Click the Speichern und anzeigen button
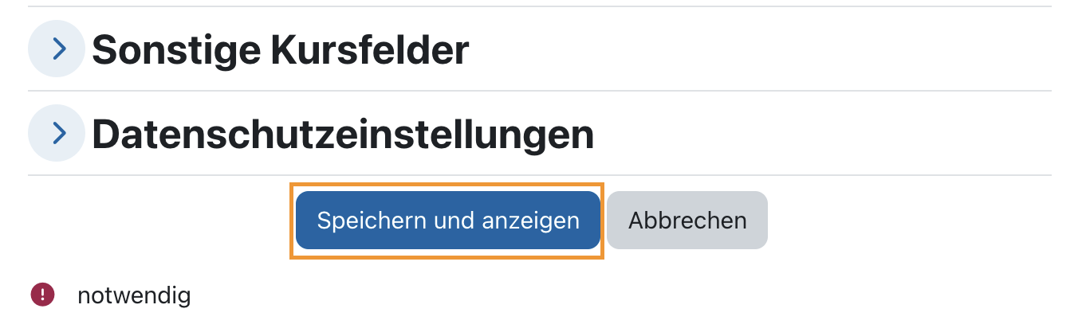Image resolution: width=1086 pixels, height=336 pixels. pos(447,221)
